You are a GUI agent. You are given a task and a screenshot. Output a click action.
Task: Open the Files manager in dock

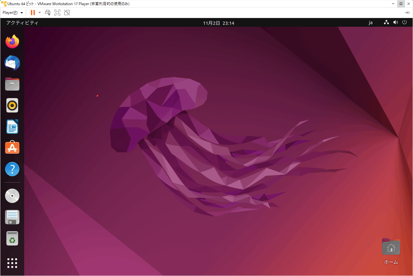tap(12, 84)
